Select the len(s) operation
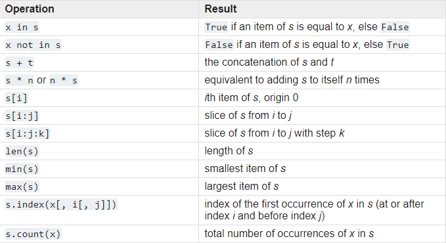The width and height of the screenshot is (446, 243). (22, 151)
